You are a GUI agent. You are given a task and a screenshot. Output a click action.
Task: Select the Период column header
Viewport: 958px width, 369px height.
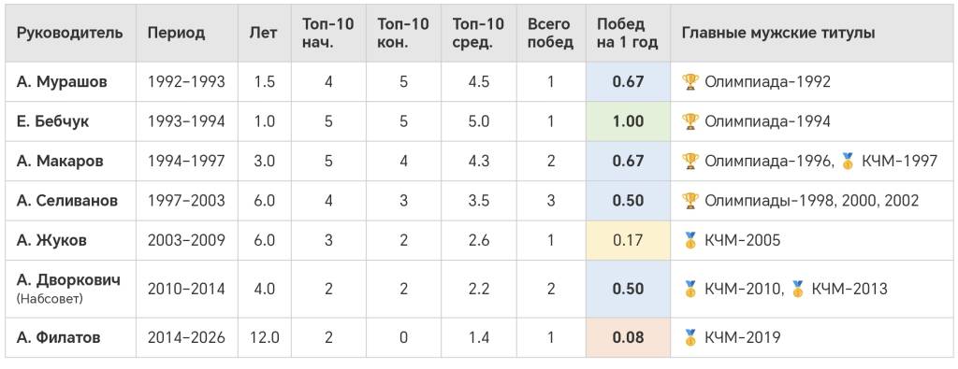[187, 33]
